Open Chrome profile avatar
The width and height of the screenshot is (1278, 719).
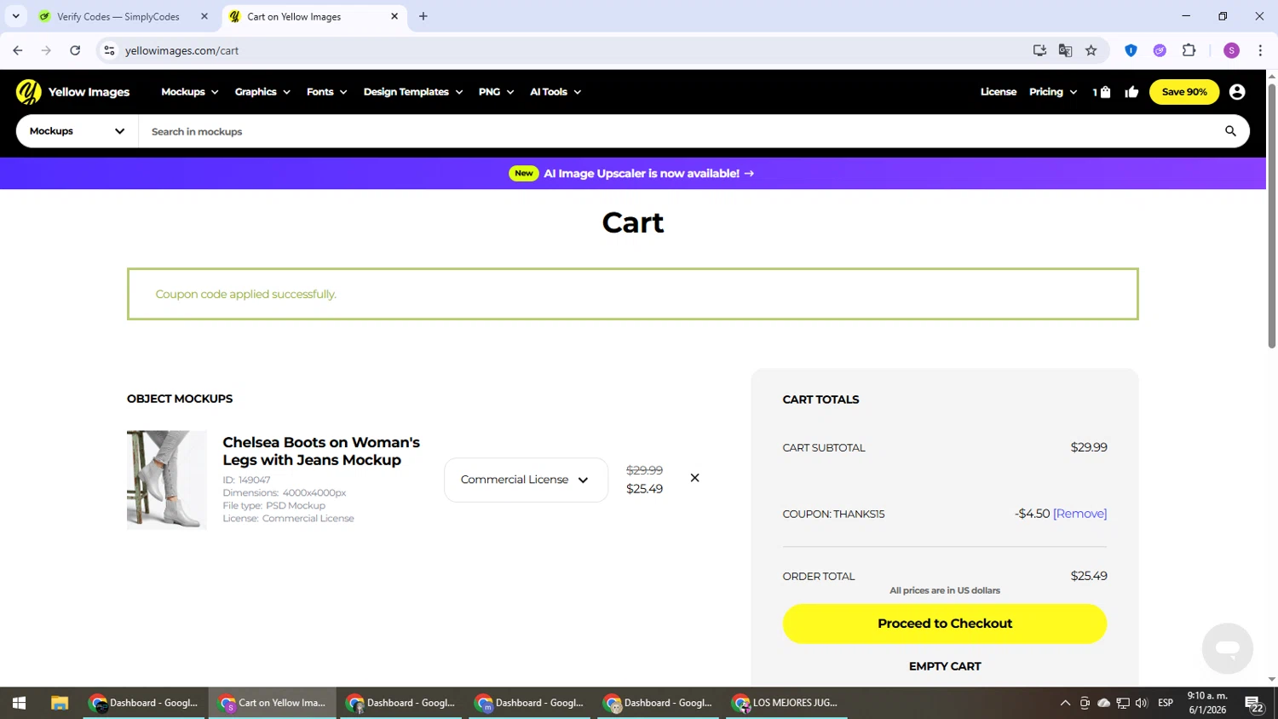coord(1231,50)
